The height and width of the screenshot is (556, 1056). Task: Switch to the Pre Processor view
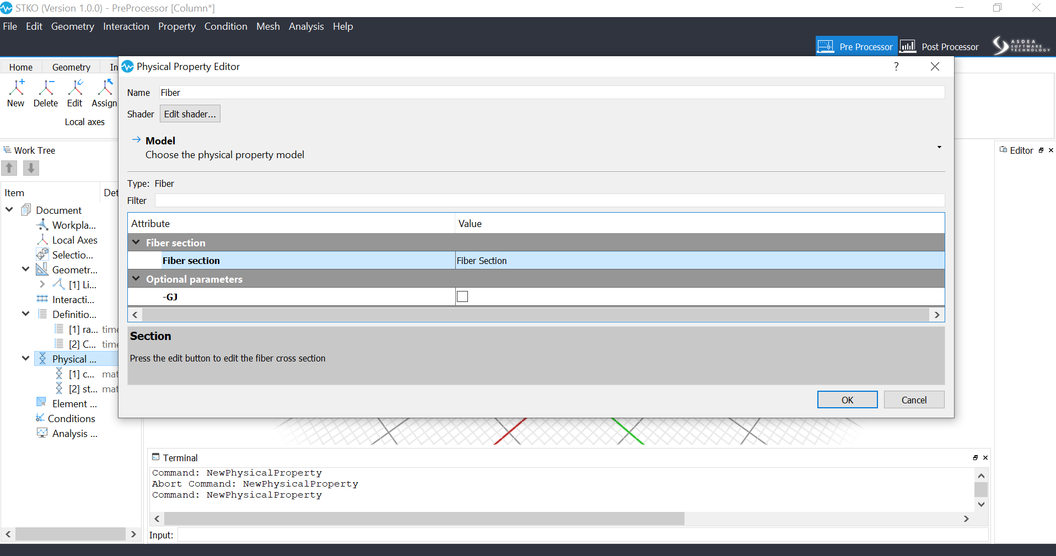point(856,46)
